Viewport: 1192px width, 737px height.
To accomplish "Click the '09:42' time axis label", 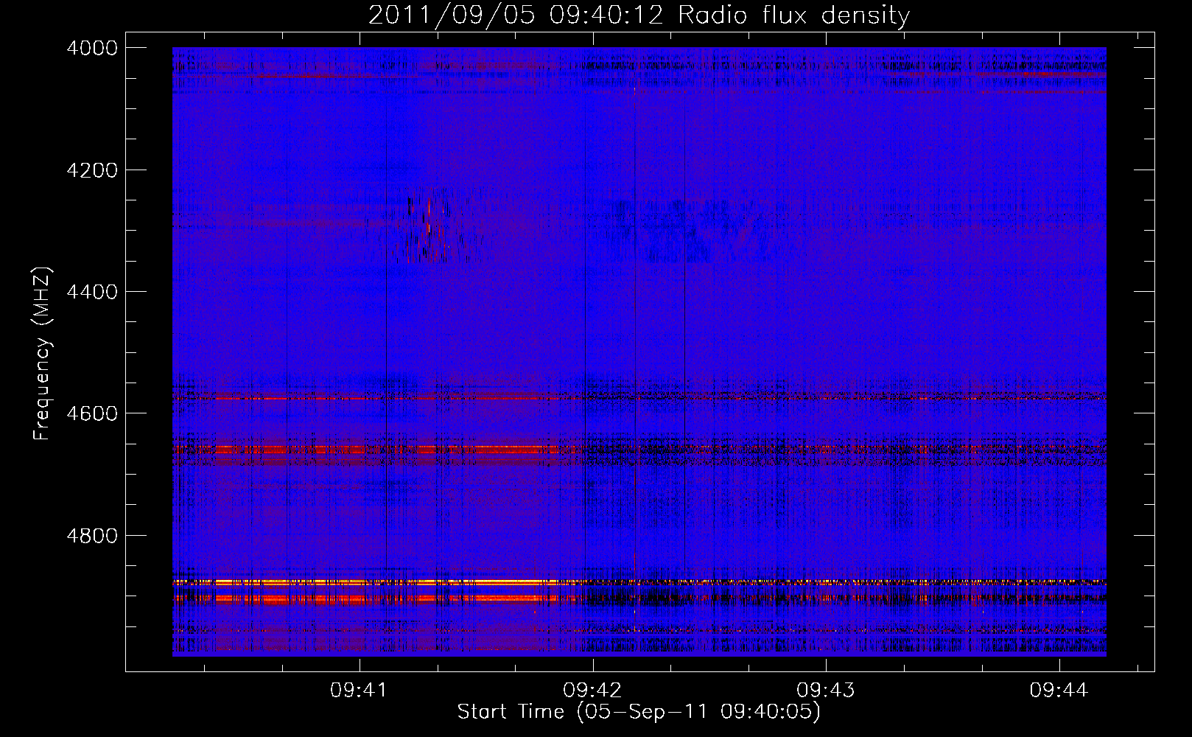I will tap(592, 691).
